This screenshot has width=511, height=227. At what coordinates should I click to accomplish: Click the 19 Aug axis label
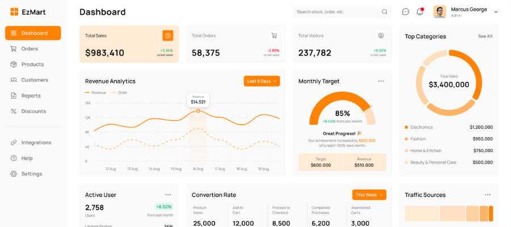click(x=263, y=169)
